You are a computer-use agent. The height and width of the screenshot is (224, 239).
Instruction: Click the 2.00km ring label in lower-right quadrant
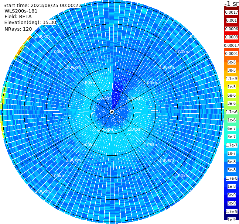[151, 145]
